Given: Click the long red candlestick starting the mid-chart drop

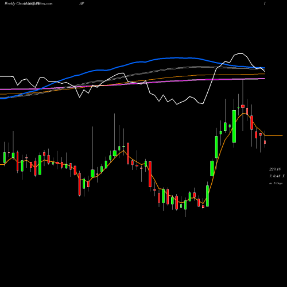Looking at the screenshot, I should point(150,174).
